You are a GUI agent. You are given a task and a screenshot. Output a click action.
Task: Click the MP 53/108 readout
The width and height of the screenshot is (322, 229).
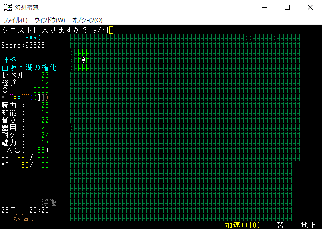[25, 165]
